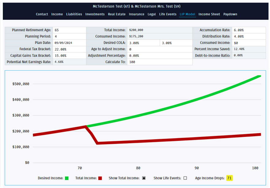The width and height of the screenshot is (270, 188).
Task: Click the Plan Date field
Action: tap(69, 43)
